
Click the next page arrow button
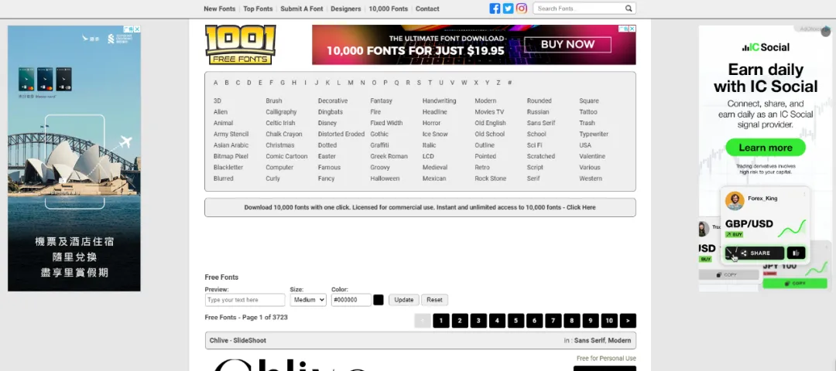628,321
